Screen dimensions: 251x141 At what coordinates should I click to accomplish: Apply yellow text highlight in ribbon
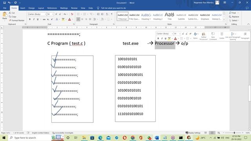63,19
